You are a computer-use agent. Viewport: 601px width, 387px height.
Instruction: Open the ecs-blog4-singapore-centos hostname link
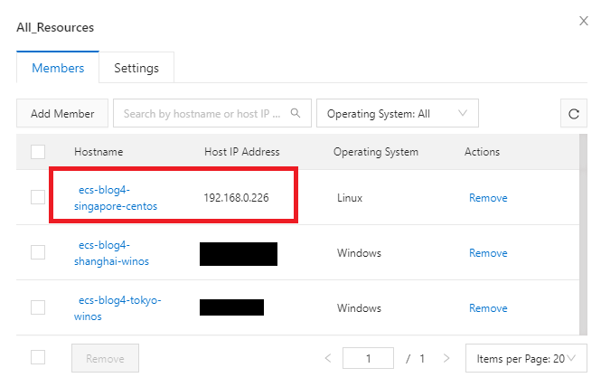click(116, 198)
